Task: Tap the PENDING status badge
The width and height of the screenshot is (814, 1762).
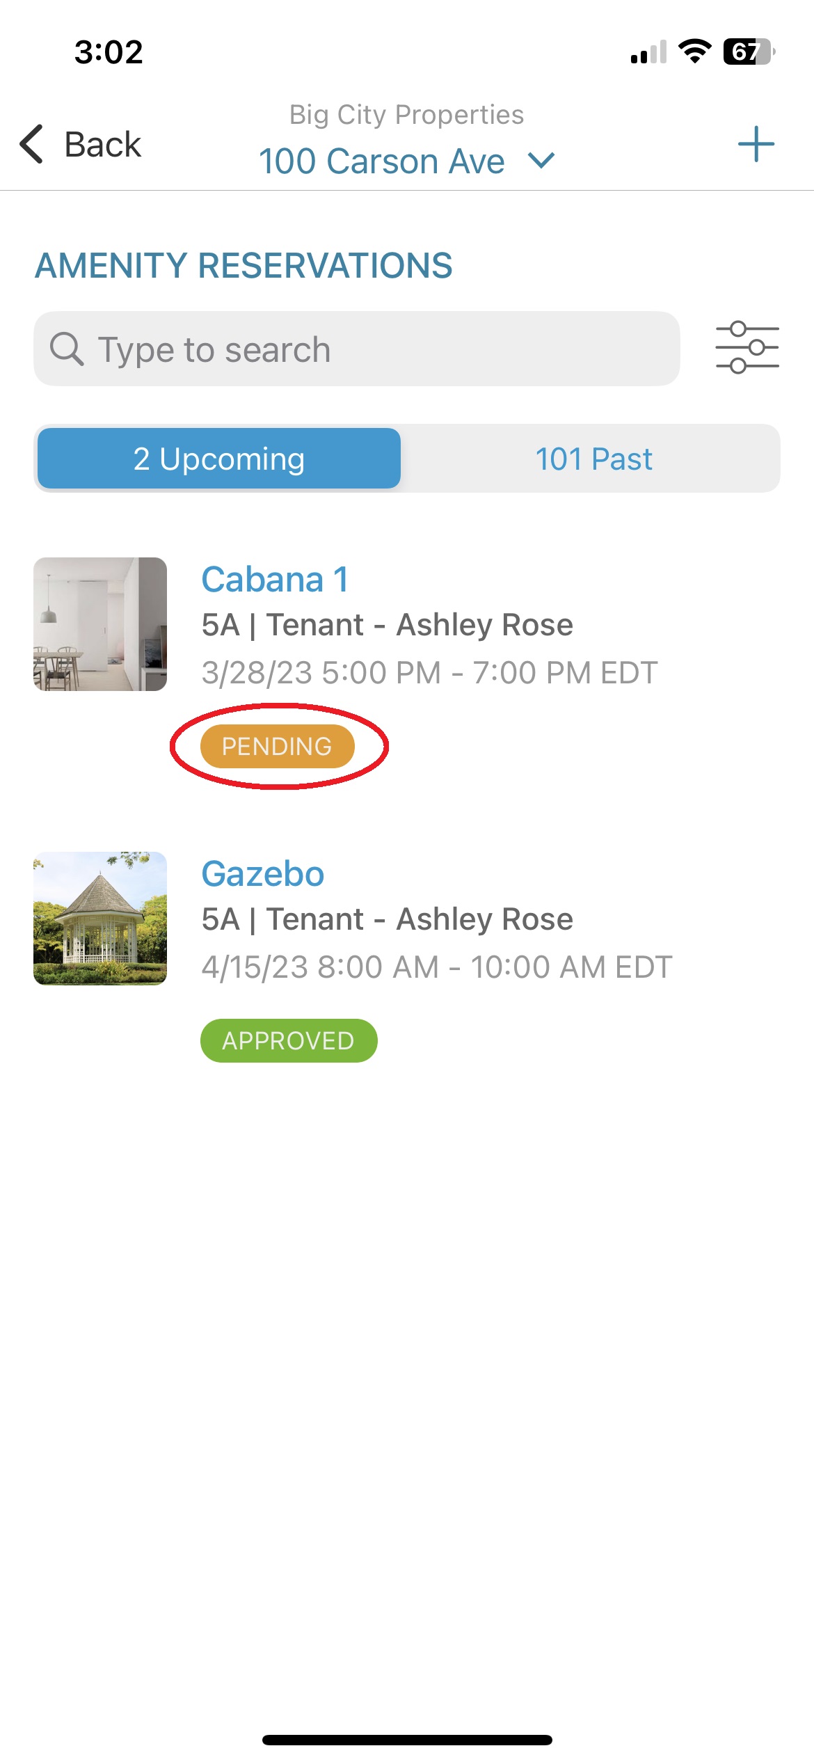Action: [278, 747]
